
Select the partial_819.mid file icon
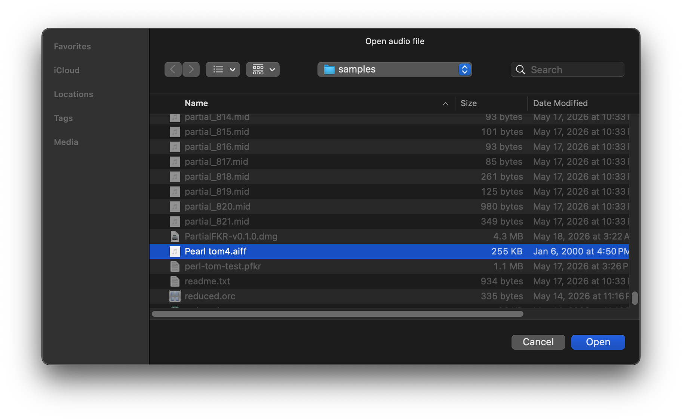175,192
